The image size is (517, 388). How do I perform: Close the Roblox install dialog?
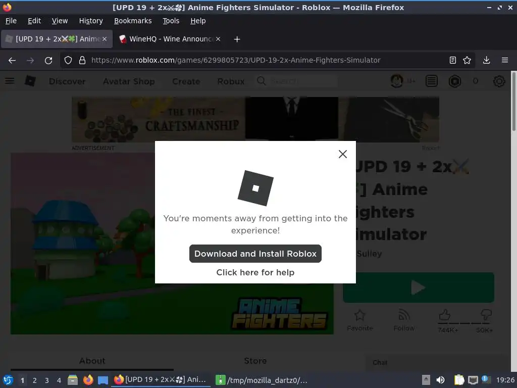pyautogui.click(x=343, y=154)
